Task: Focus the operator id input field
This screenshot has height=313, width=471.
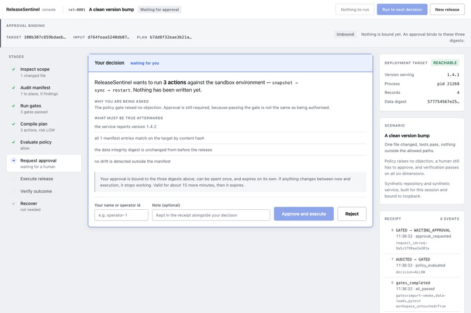Action: click(122, 215)
